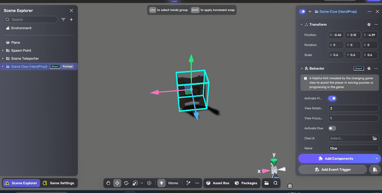Click the filter icon in Scene Explorer

(64, 20)
